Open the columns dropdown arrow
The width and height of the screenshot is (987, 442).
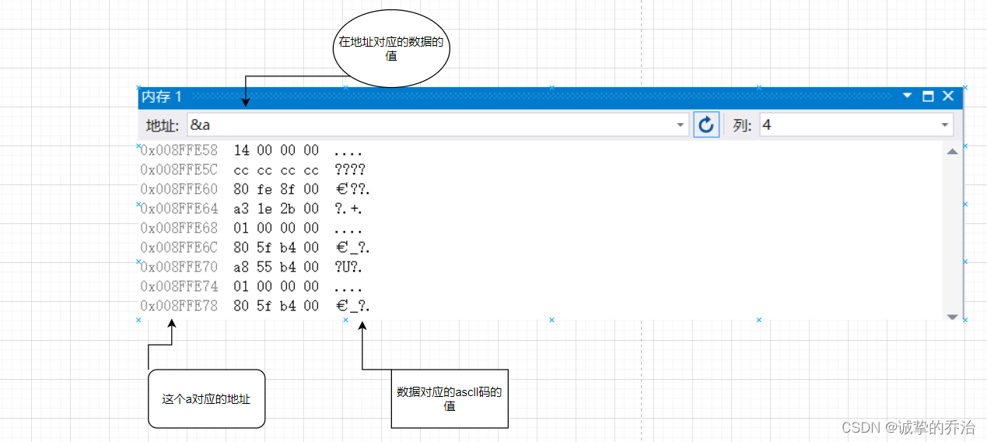[945, 125]
